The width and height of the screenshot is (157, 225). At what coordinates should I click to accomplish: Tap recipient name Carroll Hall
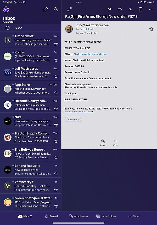click(86, 29)
